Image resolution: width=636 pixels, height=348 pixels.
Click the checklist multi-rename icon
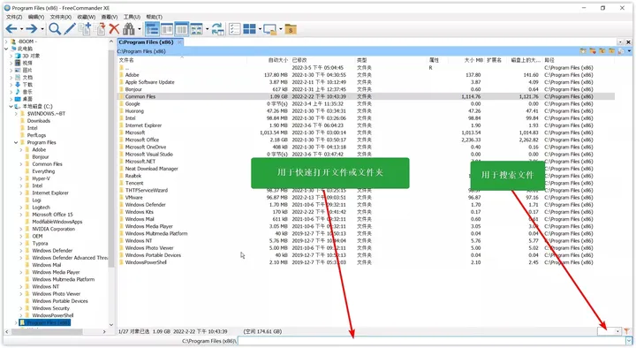[x=235, y=29]
